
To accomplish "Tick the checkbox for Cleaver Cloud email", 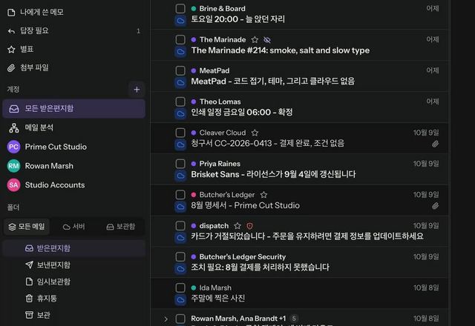I will pos(180,133).
